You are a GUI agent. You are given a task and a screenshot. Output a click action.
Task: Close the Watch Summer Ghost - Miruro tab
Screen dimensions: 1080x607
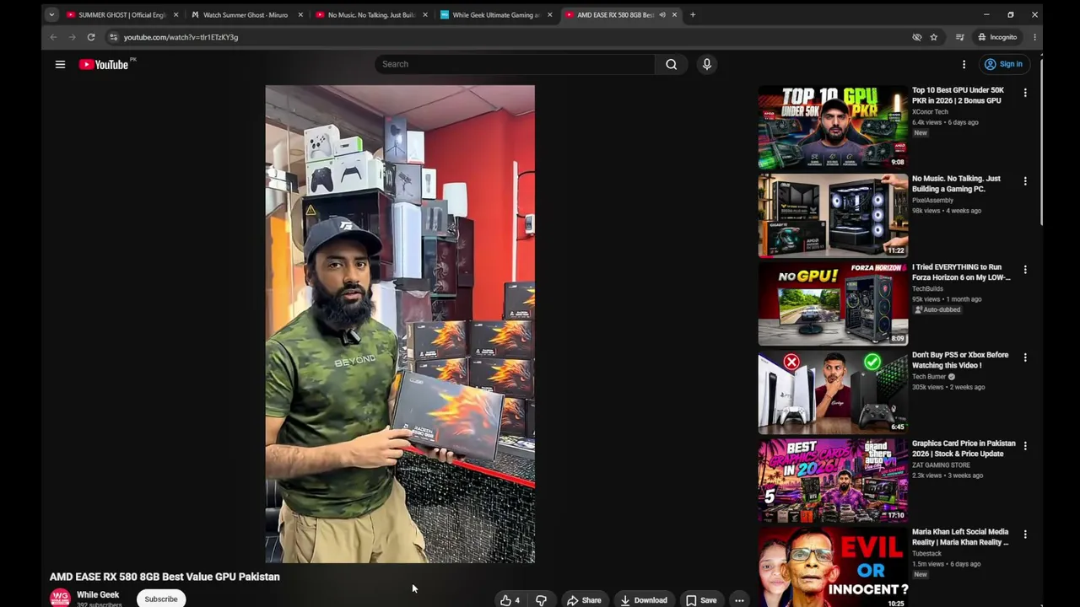tap(300, 14)
